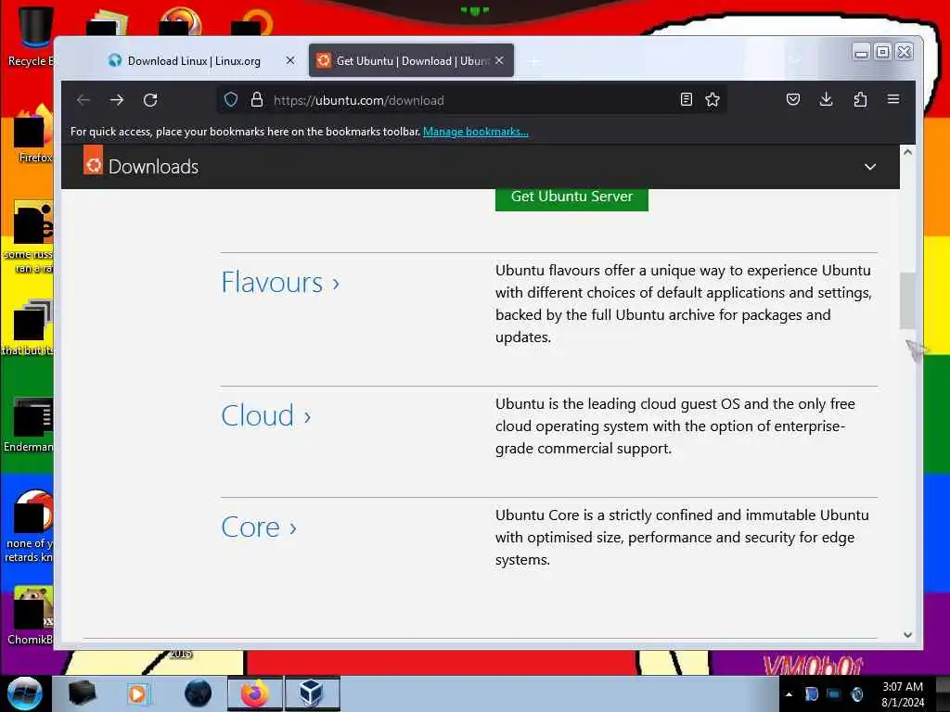Click scrollbar down arrow on page
The width and height of the screenshot is (950, 712).
tap(907, 634)
